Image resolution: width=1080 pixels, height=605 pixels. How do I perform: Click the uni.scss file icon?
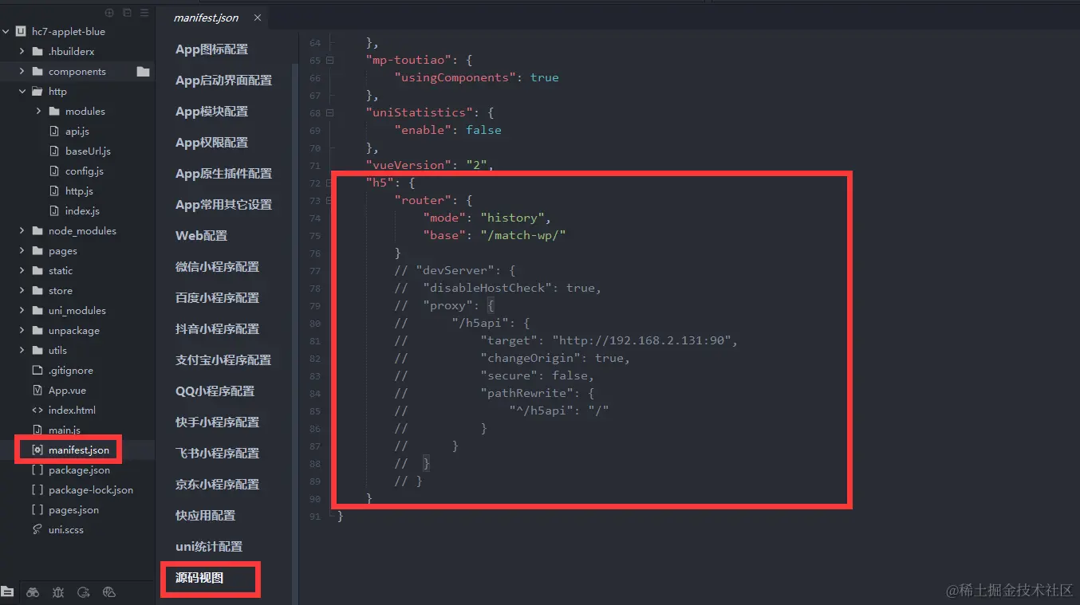(37, 530)
